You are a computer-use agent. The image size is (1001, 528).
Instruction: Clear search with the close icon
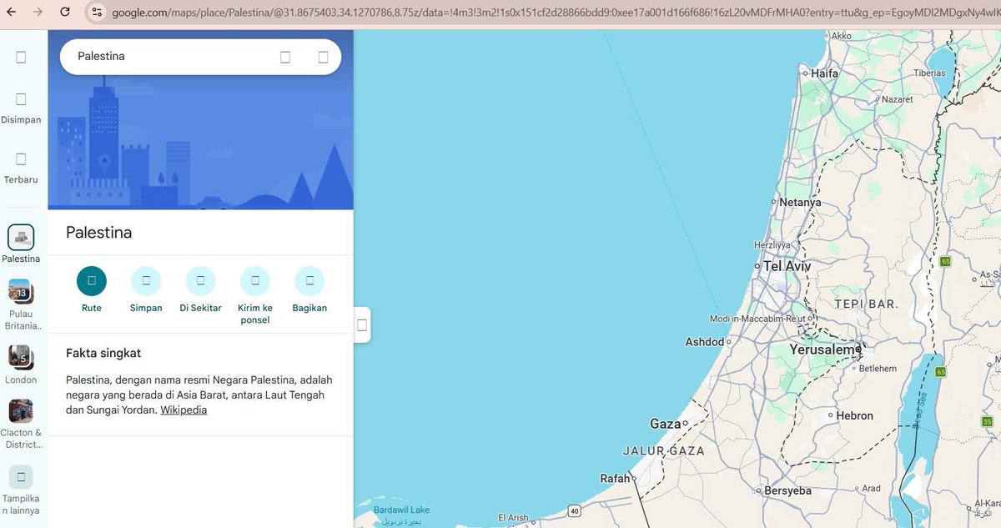coord(324,57)
